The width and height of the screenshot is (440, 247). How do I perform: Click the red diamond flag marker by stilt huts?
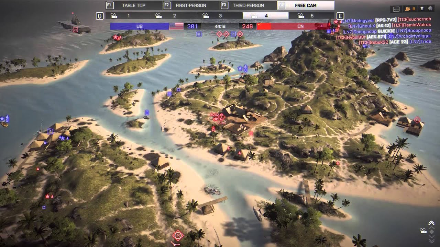click(x=417, y=120)
